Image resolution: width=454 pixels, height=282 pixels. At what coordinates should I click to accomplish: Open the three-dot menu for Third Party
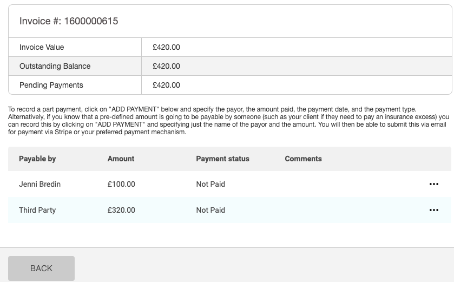433,210
